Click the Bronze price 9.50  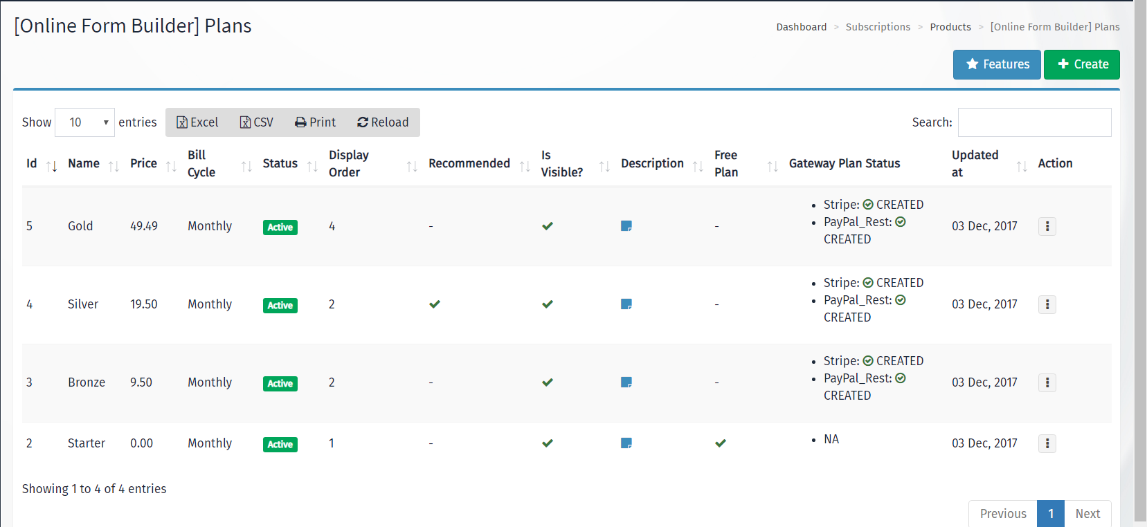(141, 382)
